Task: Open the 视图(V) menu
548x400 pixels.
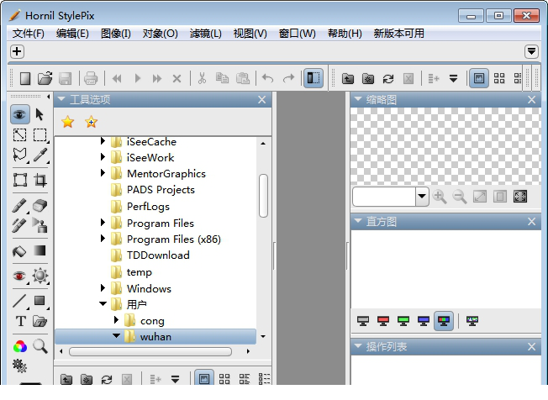Action: point(250,34)
